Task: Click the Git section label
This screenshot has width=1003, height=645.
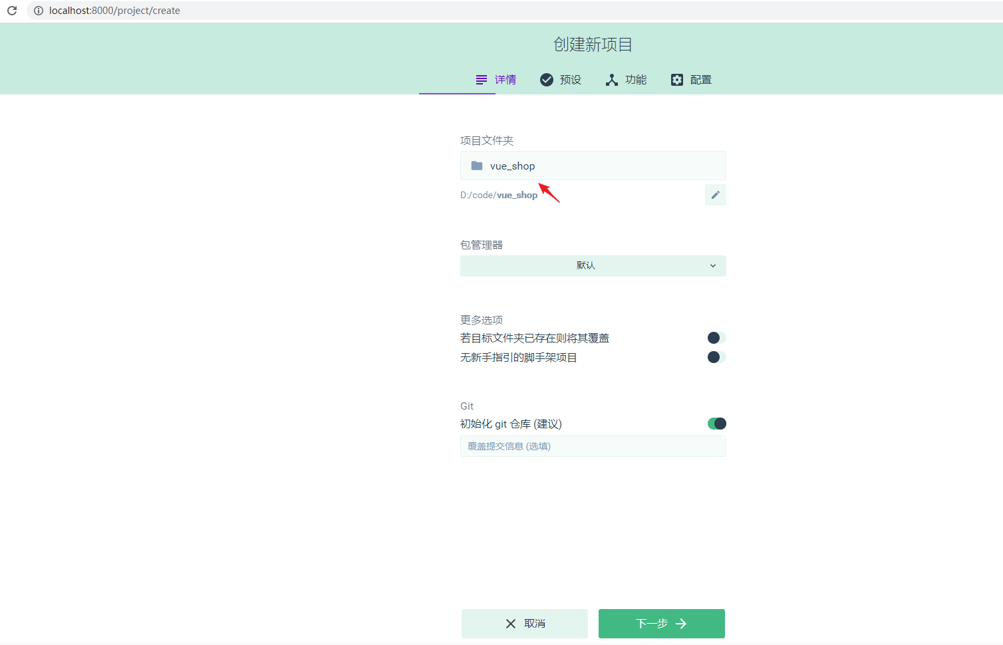Action: (467, 406)
